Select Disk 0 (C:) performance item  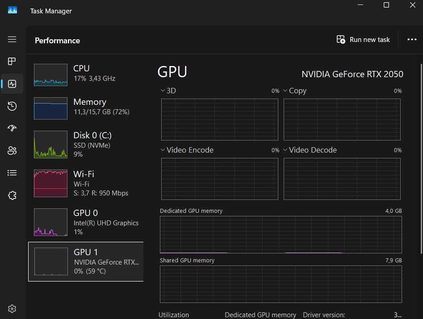(x=86, y=145)
